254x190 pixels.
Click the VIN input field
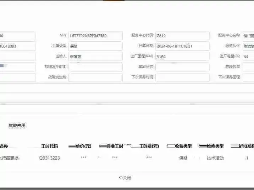pyautogui.click(x=95, y=36)
